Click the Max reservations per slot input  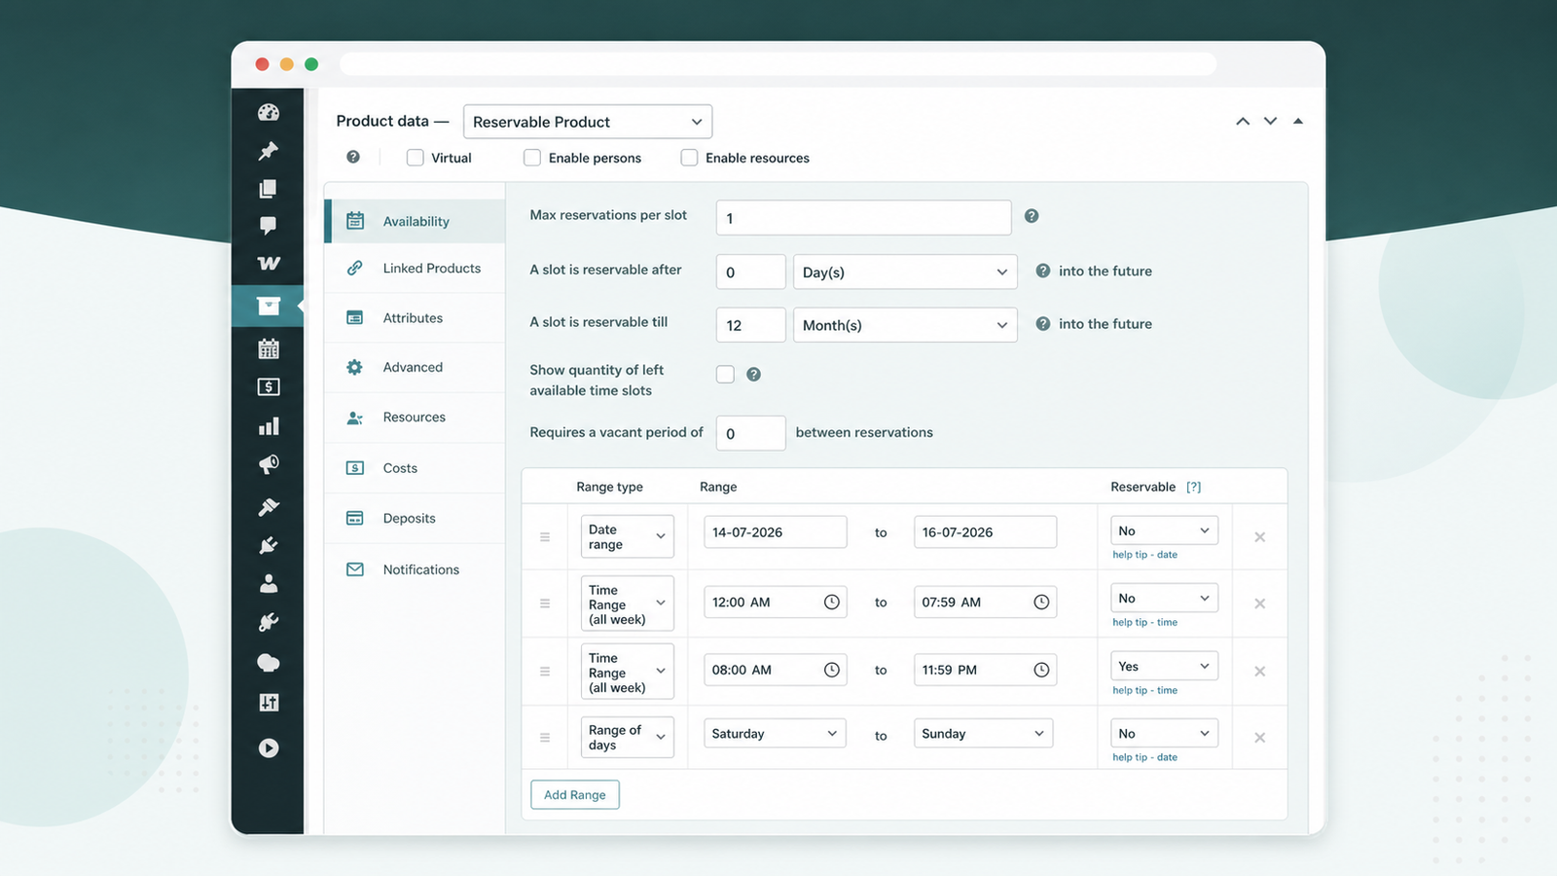point(864,218)
